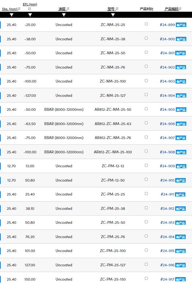Open product link #24-905

pos(167,110)
